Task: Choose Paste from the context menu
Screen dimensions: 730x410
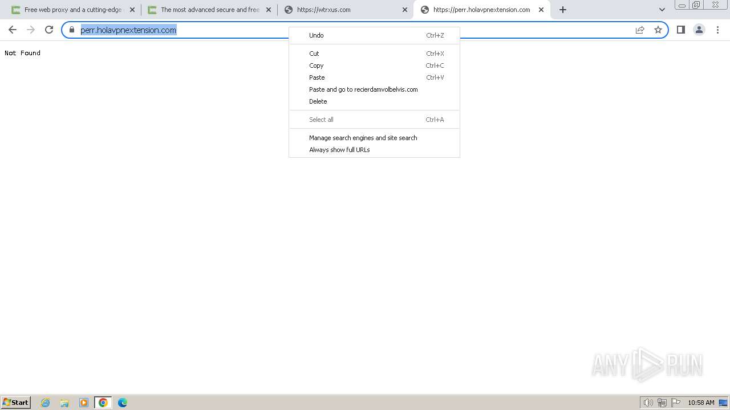Action: 374,77
